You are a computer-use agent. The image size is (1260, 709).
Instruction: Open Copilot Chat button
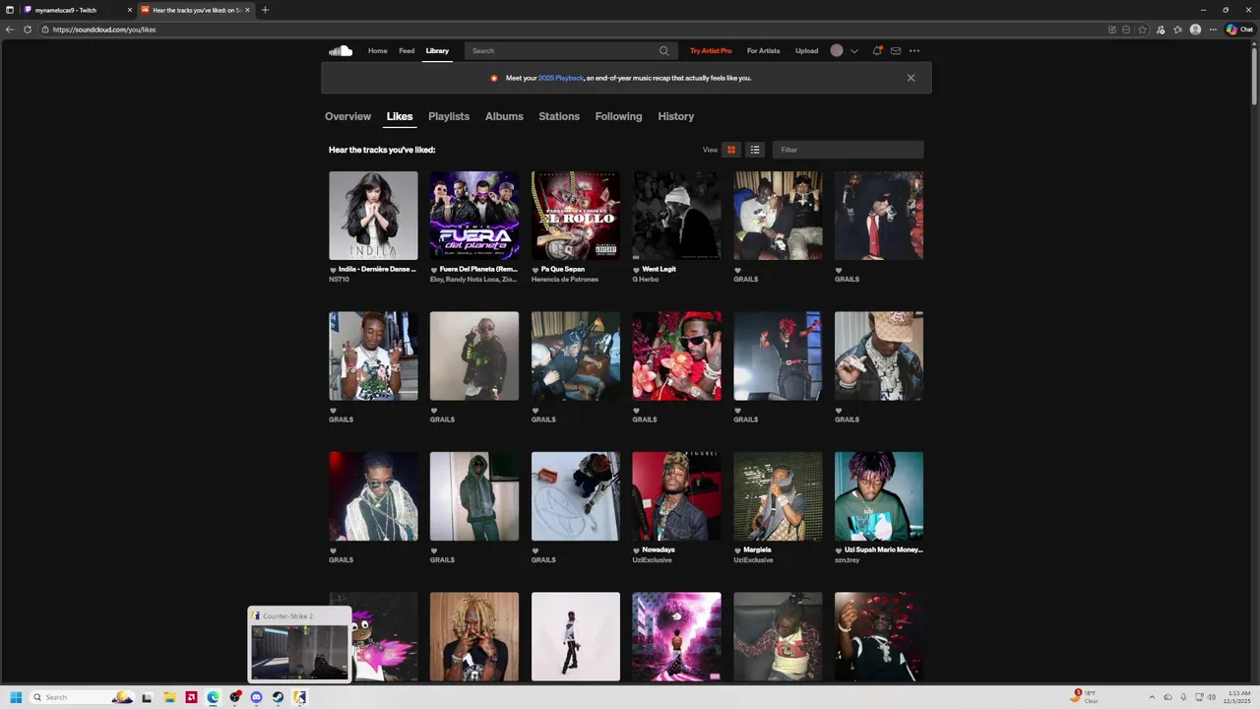point(1239,30)
